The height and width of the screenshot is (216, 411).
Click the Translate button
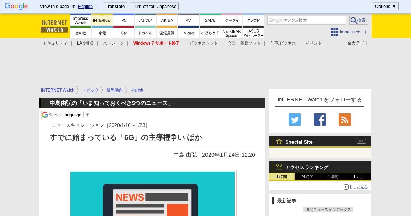tap(115, 6)
